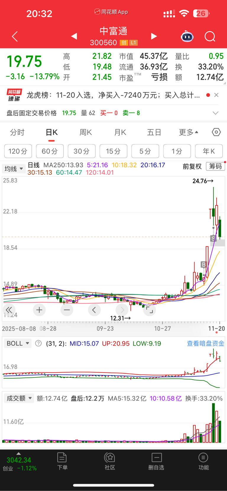The width and height of the screenshot is (227, 491).
Task: Open 功能 functions menu icon
Action: tap(203, 461)
